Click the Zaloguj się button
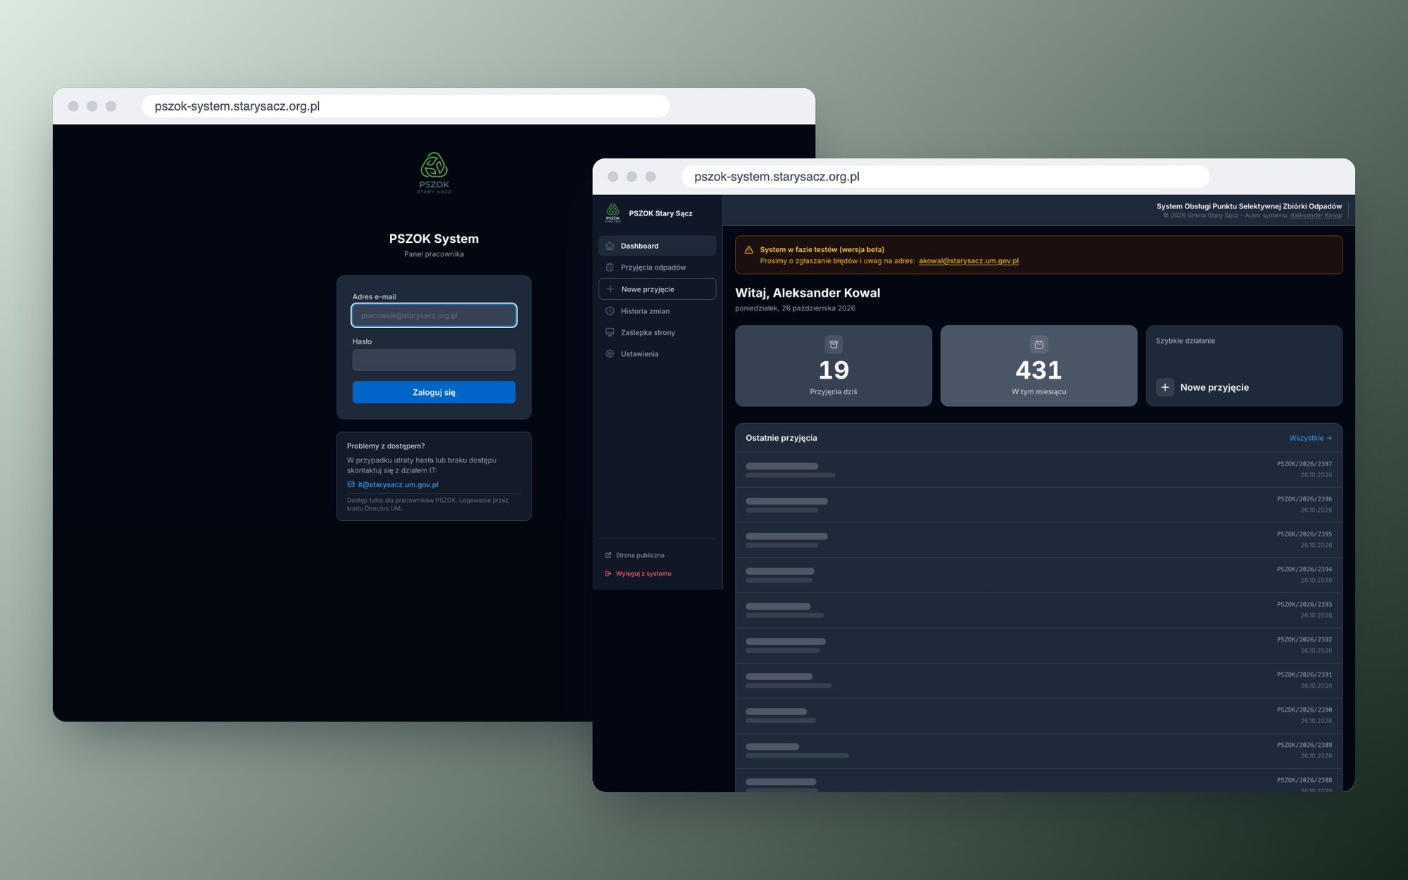The width and height of the screenshot is (1408, 880). 434,392
